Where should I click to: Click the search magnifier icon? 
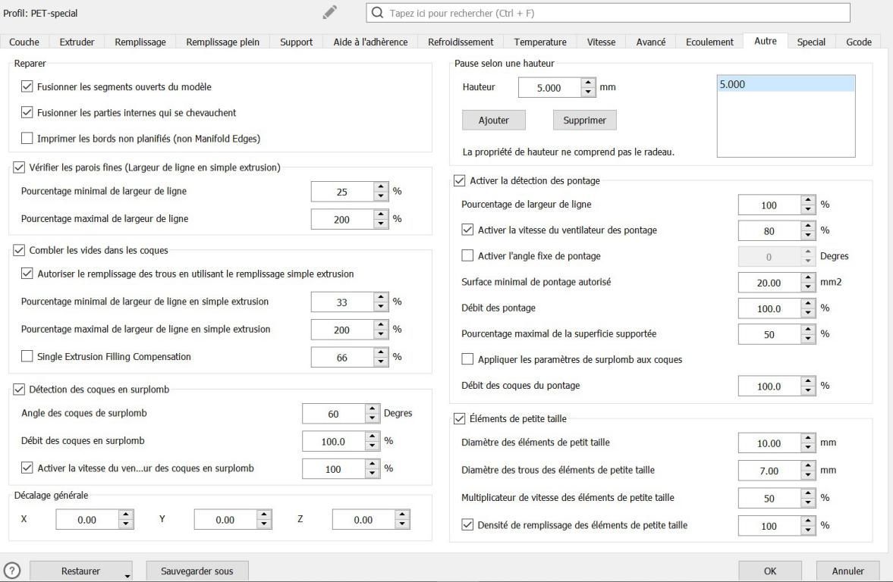(x=377, y=13)
